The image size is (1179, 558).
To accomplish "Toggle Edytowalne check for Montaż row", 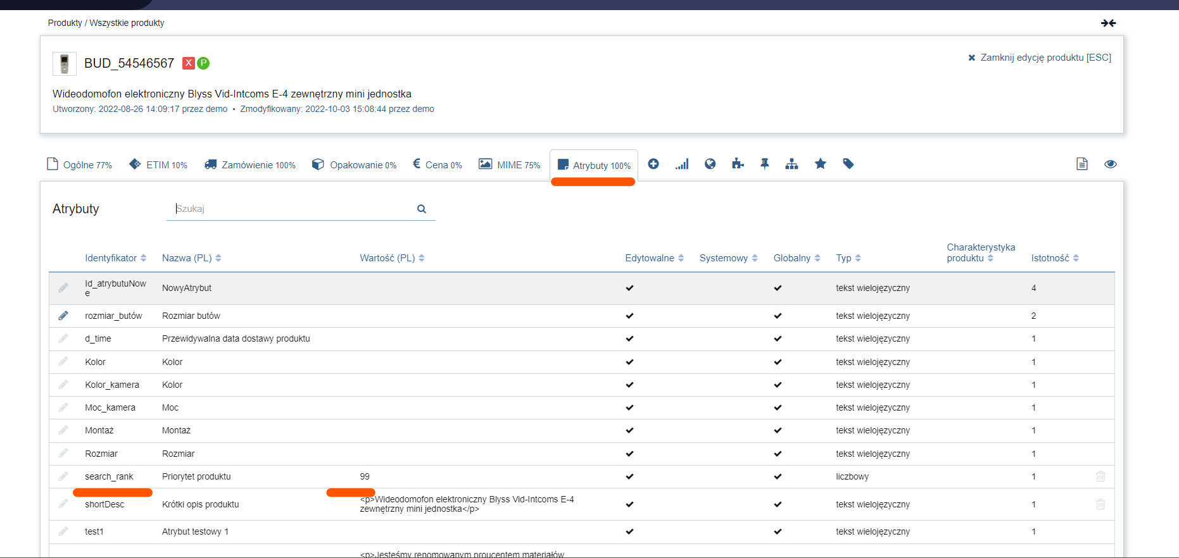I will point(629,430).
